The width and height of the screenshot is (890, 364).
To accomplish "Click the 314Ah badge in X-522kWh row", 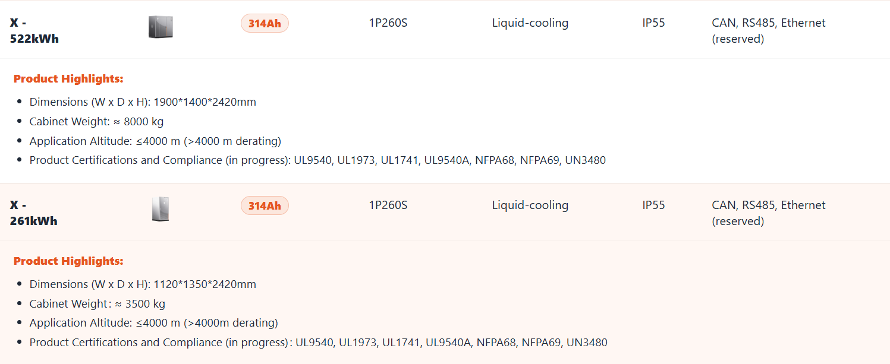I will pos(265,24).
